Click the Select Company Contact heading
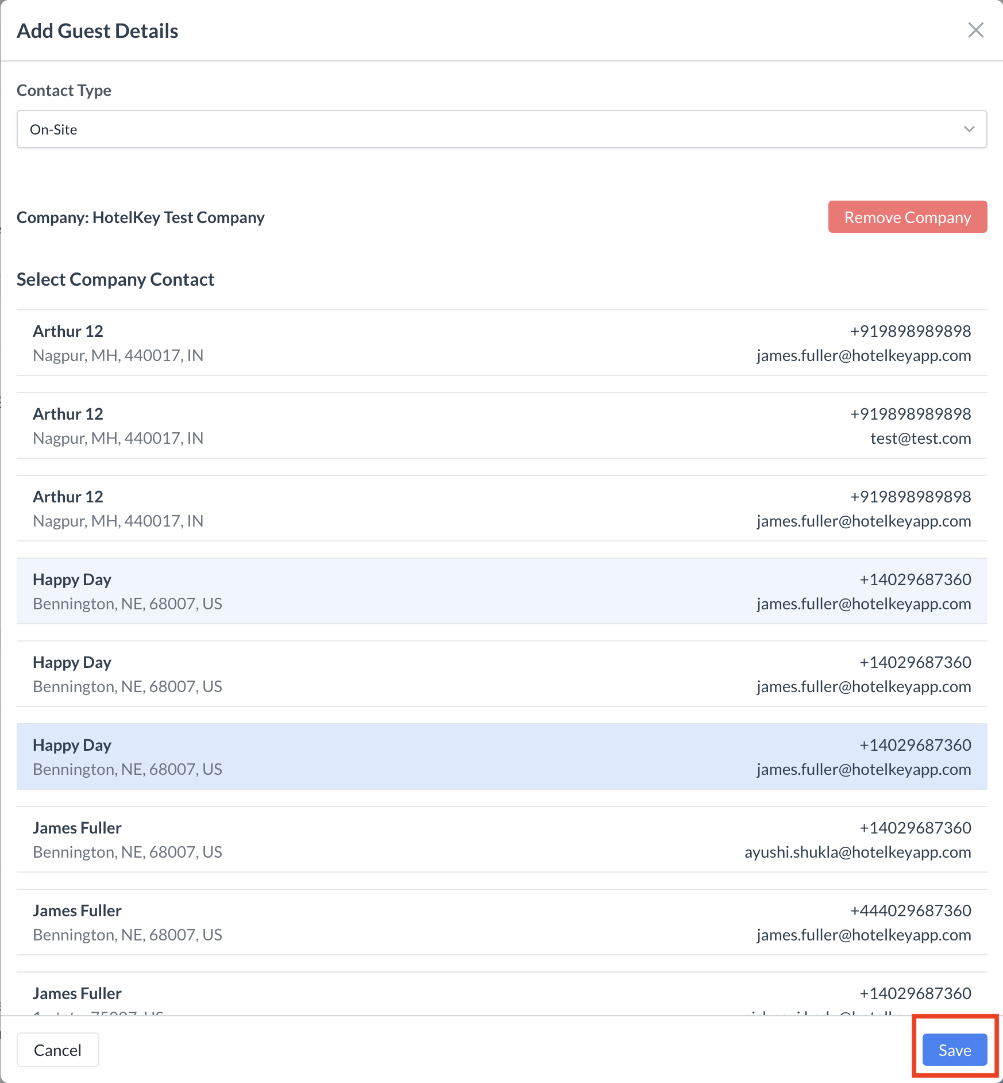 [x=115, y=279]
